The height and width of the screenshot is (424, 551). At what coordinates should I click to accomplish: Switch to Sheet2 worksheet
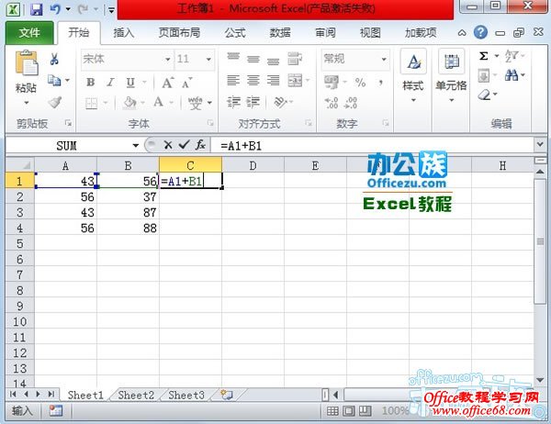[136, 396]
